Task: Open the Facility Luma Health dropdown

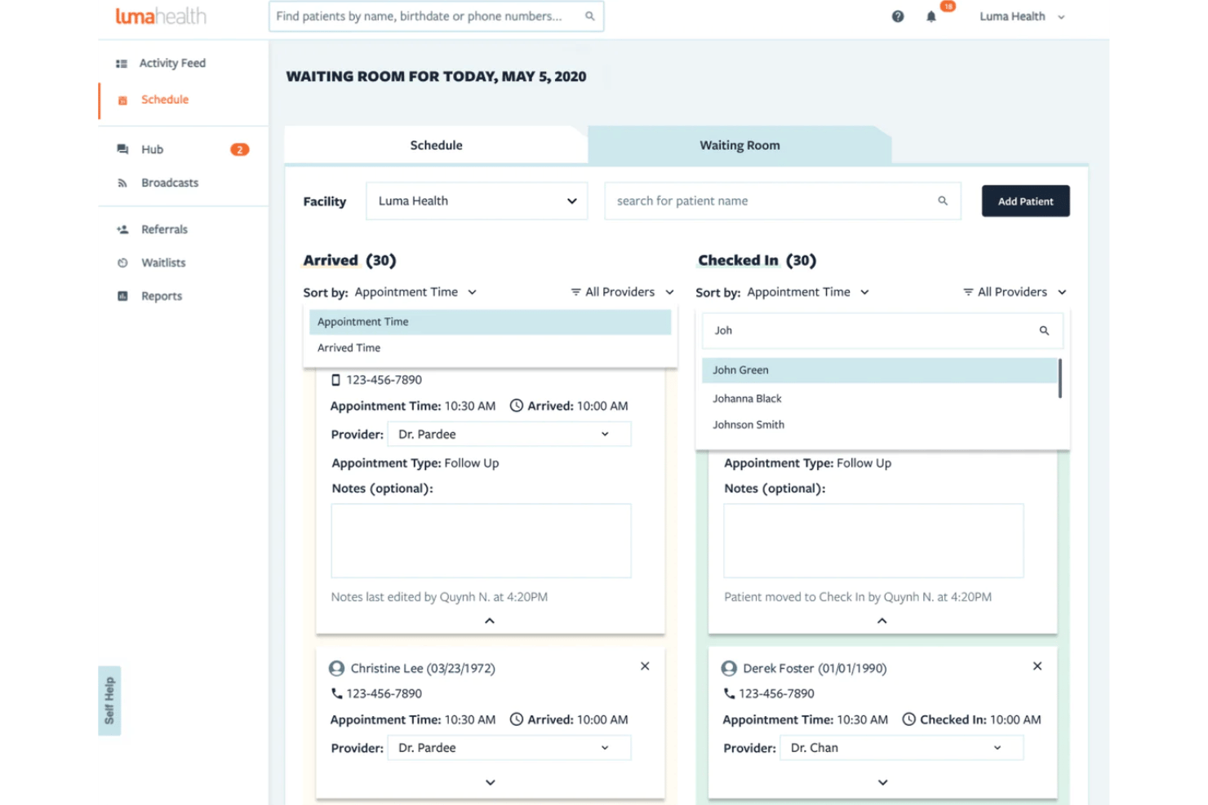Action: (477, 201)
